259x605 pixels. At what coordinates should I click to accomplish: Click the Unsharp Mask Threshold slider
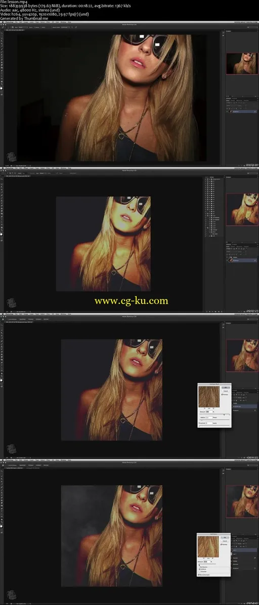click(214, 426)
